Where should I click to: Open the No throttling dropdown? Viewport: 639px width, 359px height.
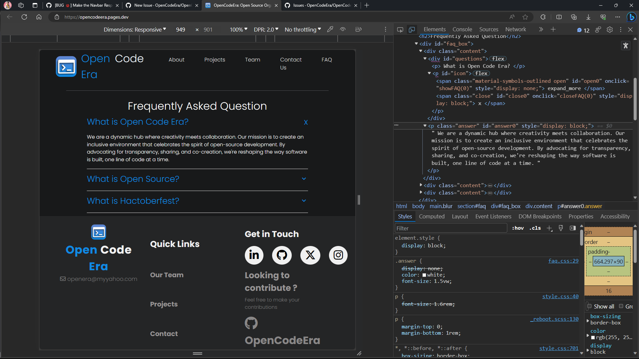302,29
